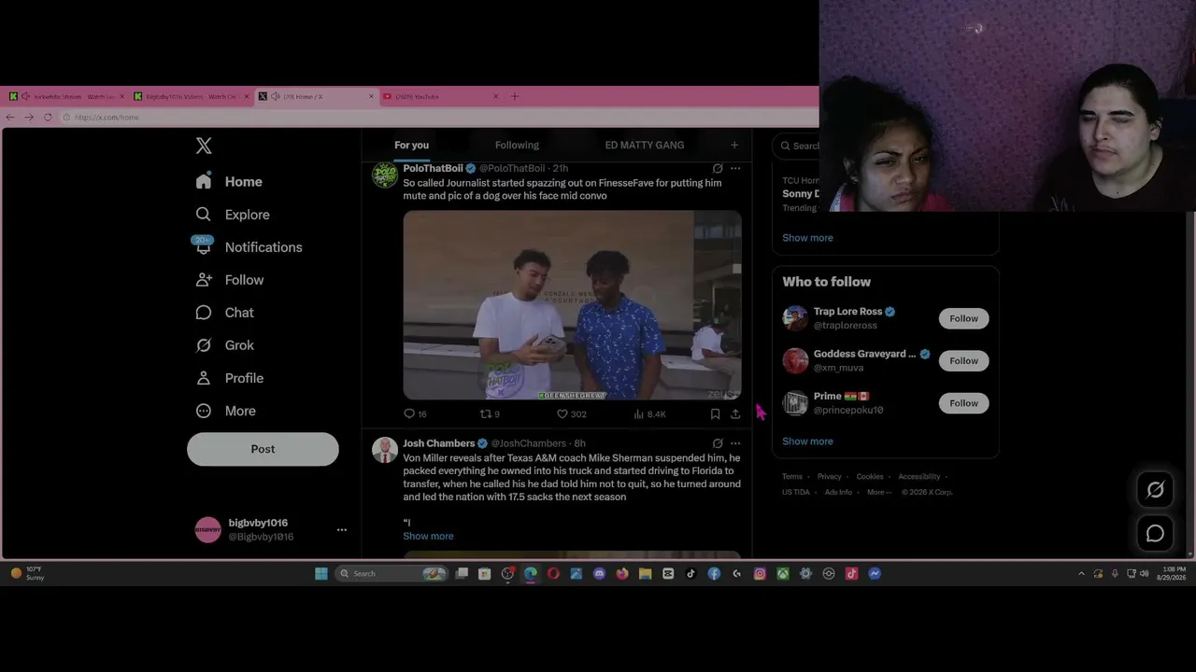Show more accounts to follow
The width and height of the screenshot is (1196, 672).
coord(807,441)
